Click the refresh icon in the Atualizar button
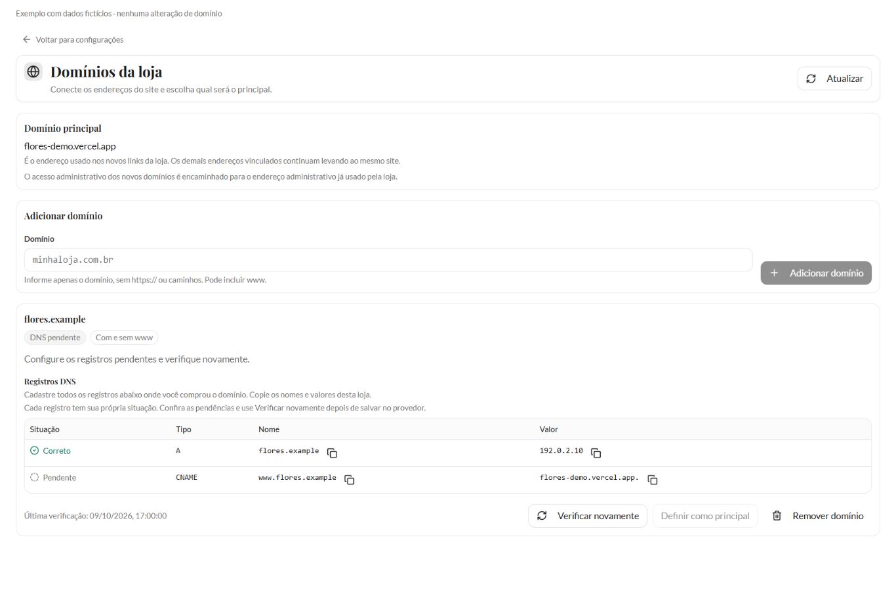 click(811, 79)
